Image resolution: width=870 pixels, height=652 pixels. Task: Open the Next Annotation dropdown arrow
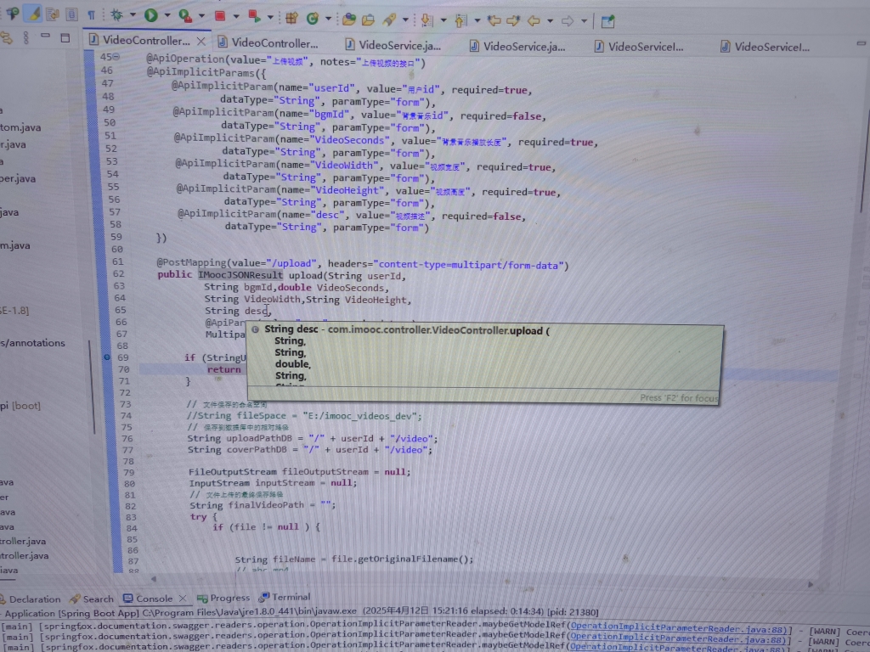443,20
